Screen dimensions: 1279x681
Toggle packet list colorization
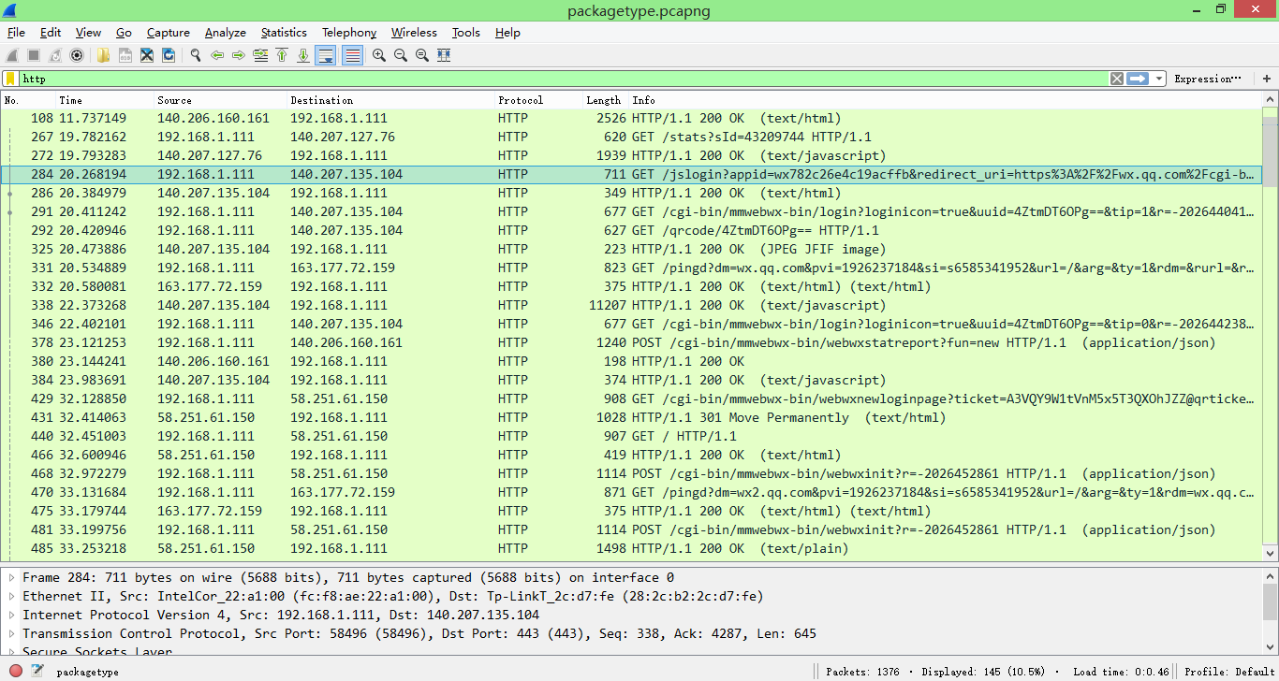pos(352,55)
